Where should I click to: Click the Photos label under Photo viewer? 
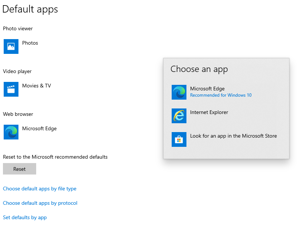(30, 43)
